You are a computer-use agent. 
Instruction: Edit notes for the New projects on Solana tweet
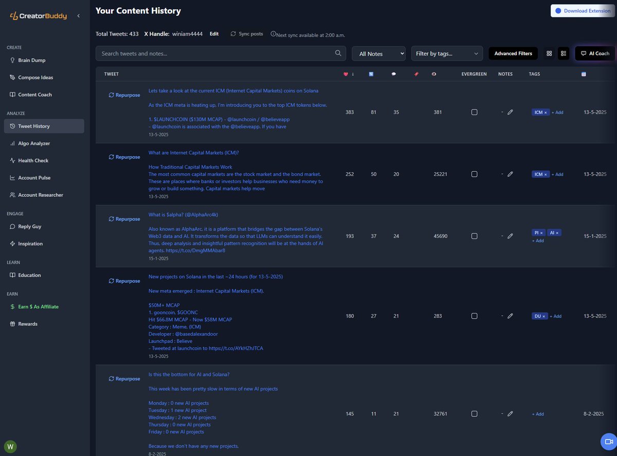510,316
